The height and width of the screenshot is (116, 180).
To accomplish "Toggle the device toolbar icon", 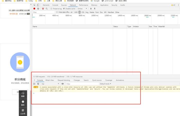I will tap(38, 5).
